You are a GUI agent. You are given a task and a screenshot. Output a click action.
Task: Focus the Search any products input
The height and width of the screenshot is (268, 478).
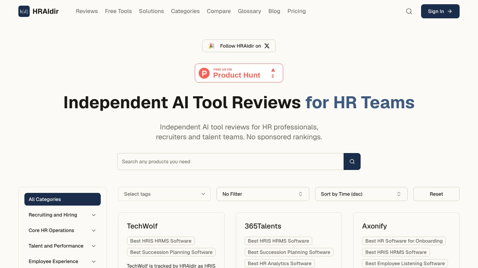pyautogui.click(x=231, y=162)
